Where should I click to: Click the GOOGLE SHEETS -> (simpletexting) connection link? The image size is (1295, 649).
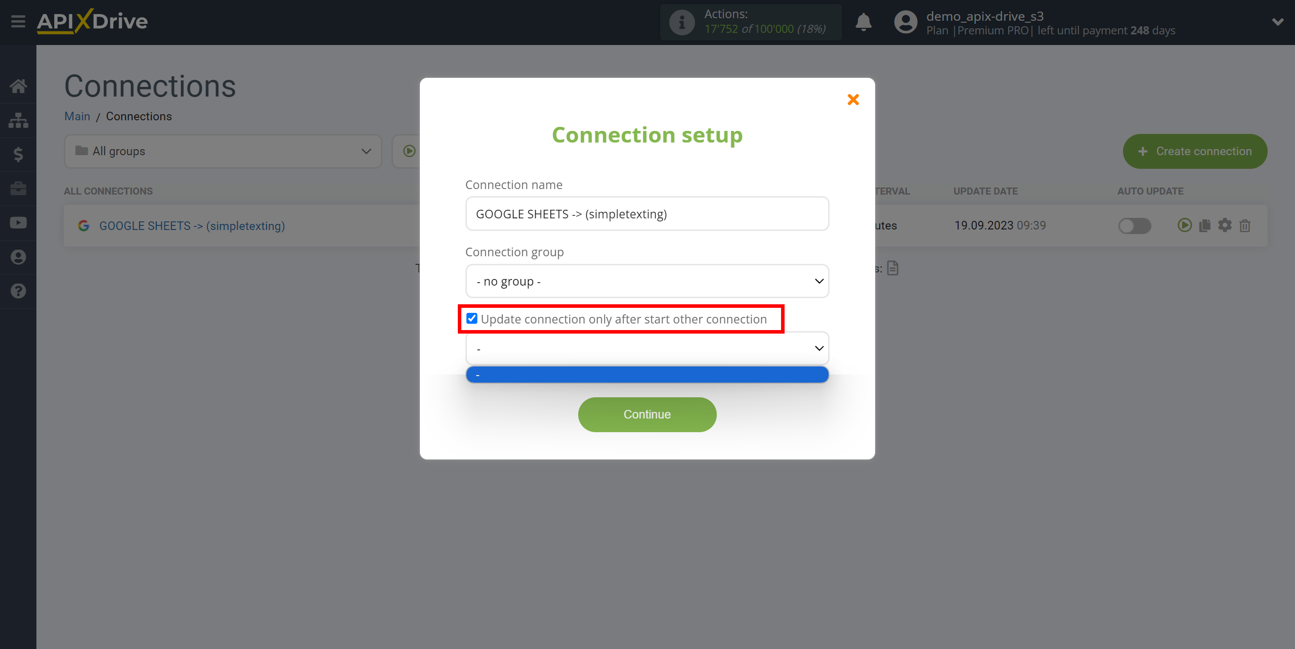(x=192, y=225)
